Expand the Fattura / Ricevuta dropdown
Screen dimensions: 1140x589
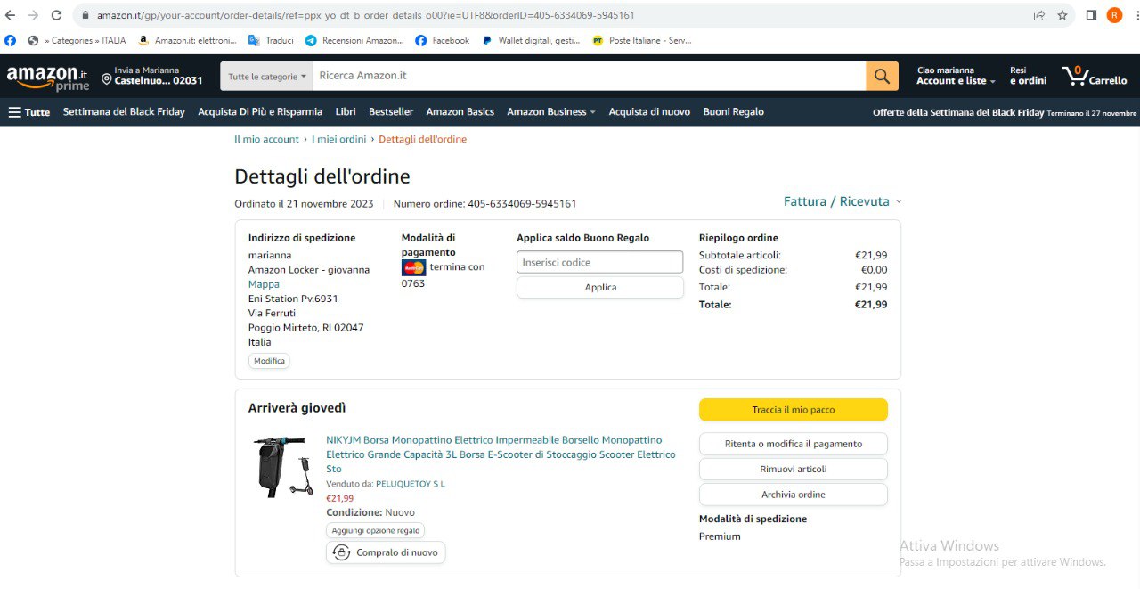[842, 201]
